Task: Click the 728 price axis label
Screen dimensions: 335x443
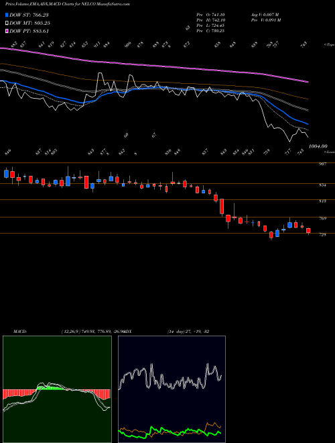Action: pos(323,234)
